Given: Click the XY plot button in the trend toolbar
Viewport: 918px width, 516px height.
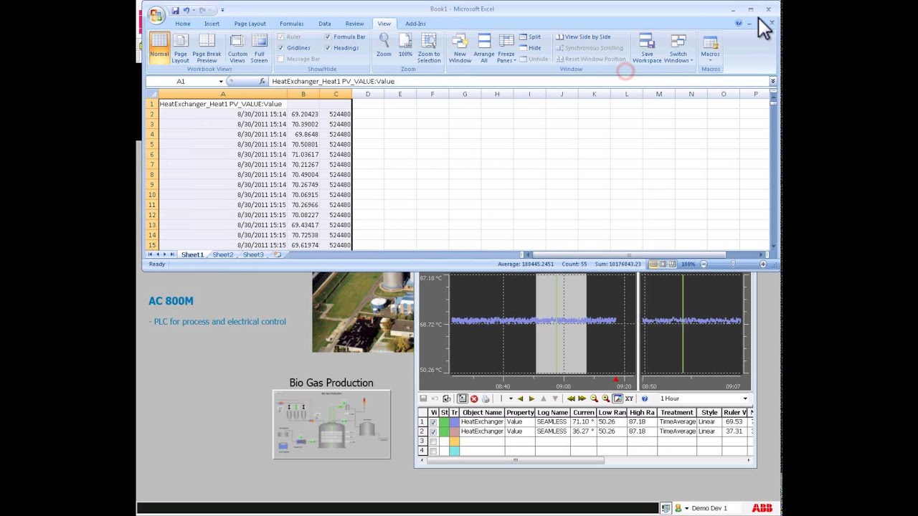Looking at the screenshot, I should point(629,398).
